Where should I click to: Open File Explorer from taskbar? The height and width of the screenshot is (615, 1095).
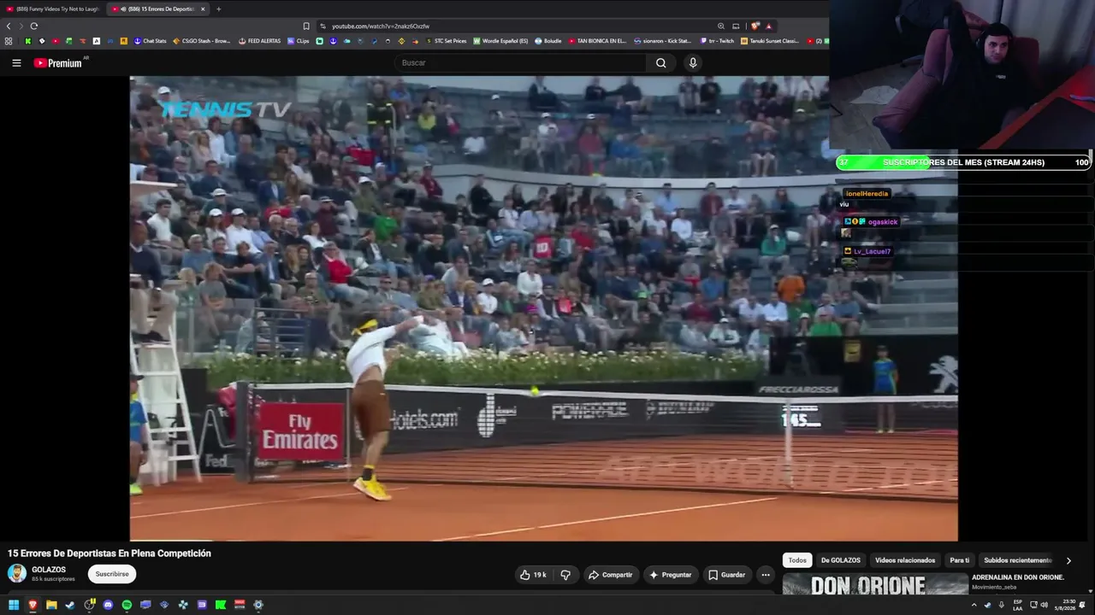51,605
